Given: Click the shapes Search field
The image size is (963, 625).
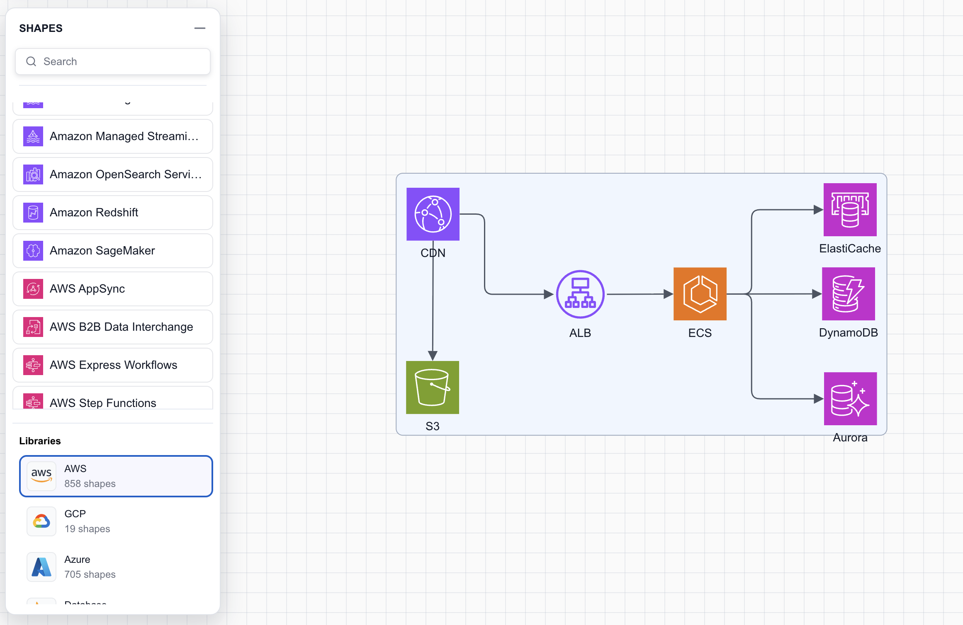Looking at the screenshot, I should pyautogui.click(x=113, y=62).
